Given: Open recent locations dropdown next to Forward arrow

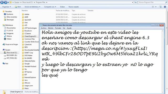Looking at the screenshot, I should pos(8,2).
